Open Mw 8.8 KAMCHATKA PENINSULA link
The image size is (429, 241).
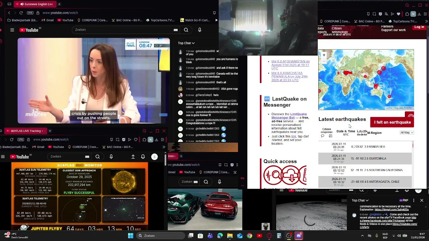pyautogui.click(x=289, y=77)
